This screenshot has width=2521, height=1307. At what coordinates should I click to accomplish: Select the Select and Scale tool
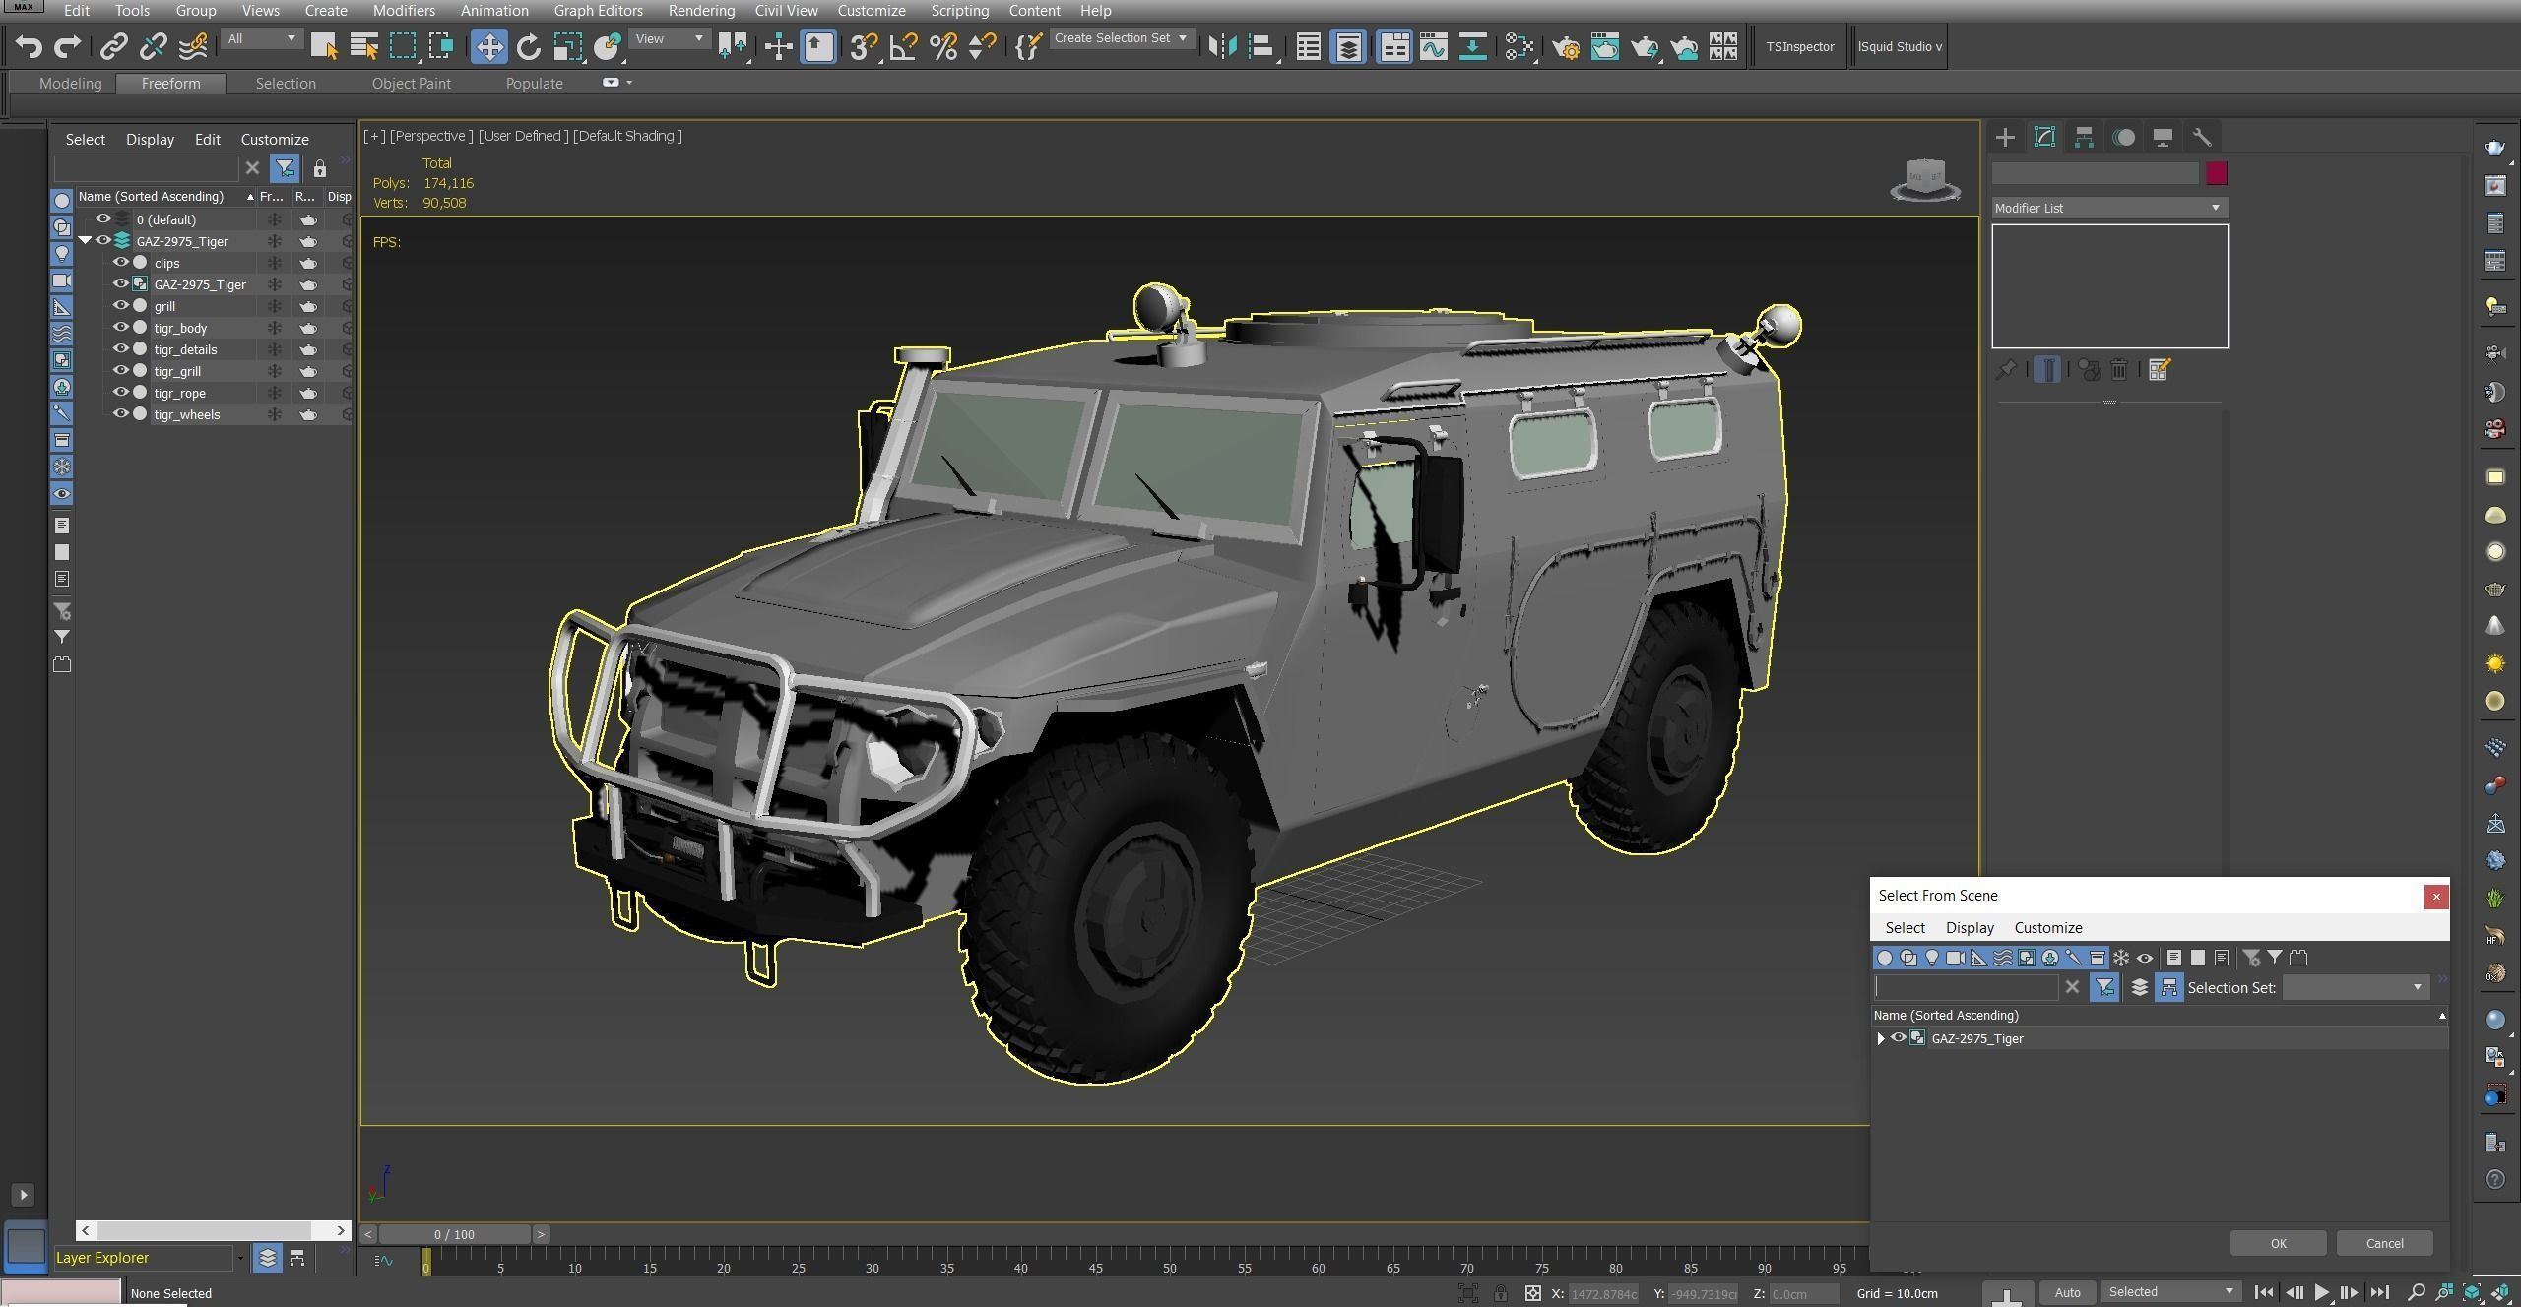click(568, 46)
